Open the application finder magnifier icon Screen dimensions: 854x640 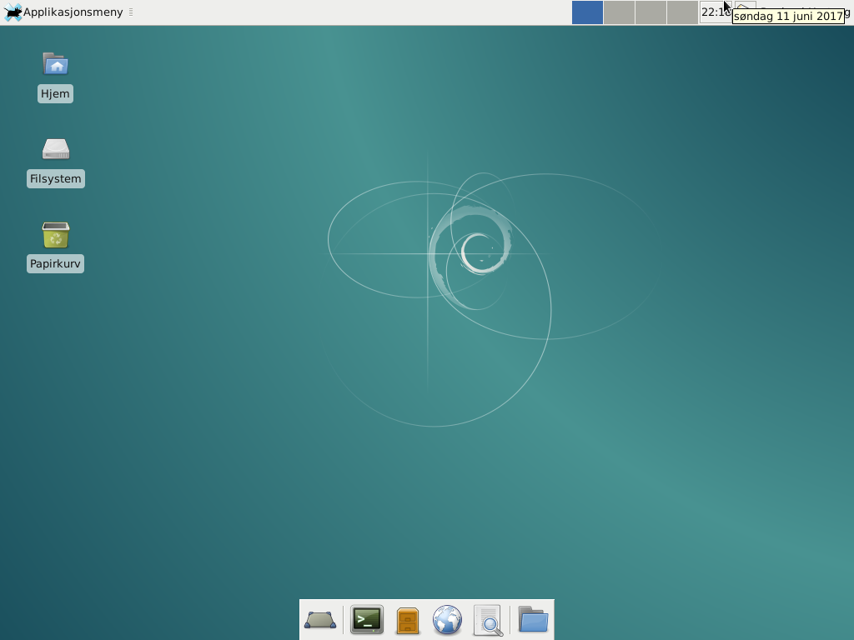pos(488,620)
